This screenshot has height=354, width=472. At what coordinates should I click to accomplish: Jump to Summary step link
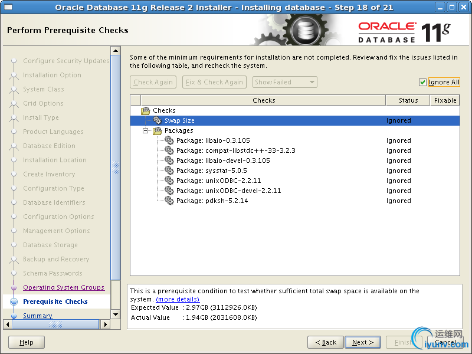[x=38, y=316]
